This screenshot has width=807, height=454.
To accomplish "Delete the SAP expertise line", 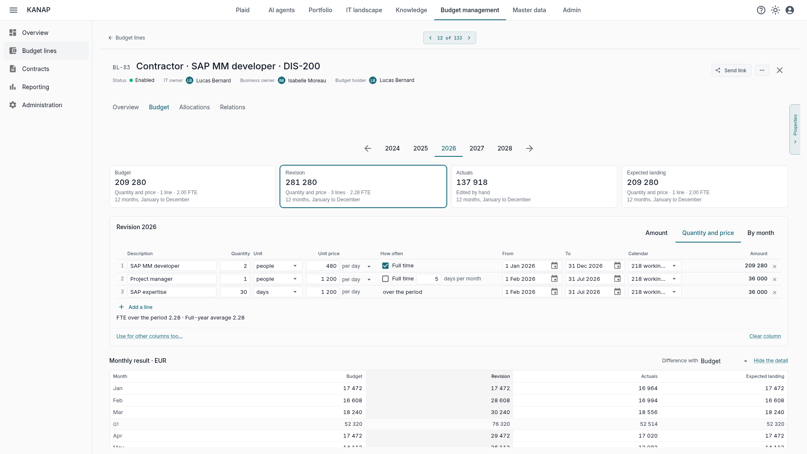I will click(x=775, y=293).
